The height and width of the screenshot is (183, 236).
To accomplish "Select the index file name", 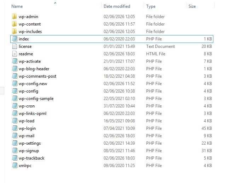I will pos(24,39).
